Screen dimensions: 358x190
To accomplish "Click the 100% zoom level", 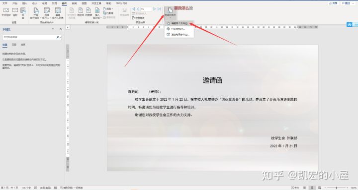I will pos(354,188).
